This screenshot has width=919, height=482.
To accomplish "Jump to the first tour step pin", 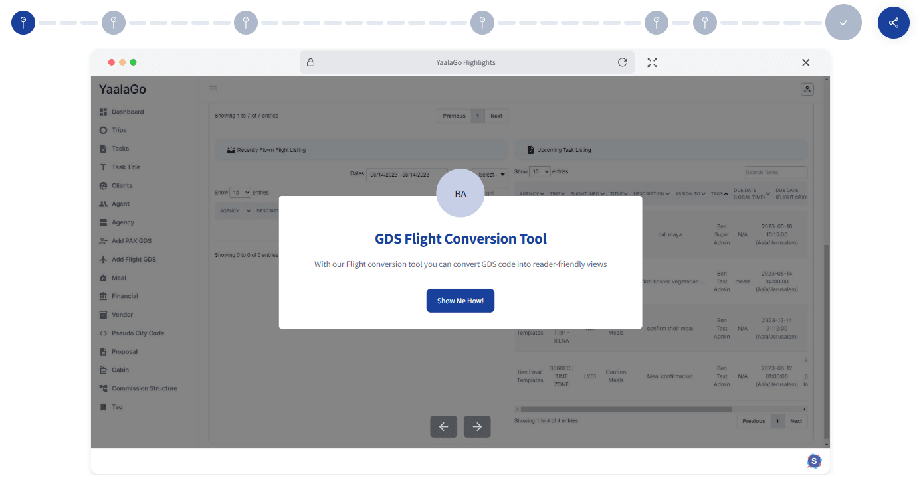I will (23, 23).
